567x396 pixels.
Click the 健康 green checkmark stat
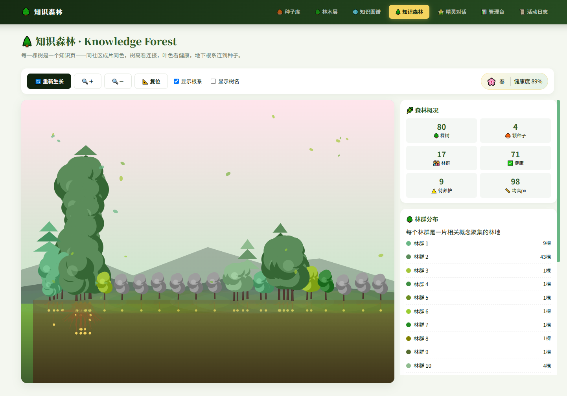click(515, 158)
